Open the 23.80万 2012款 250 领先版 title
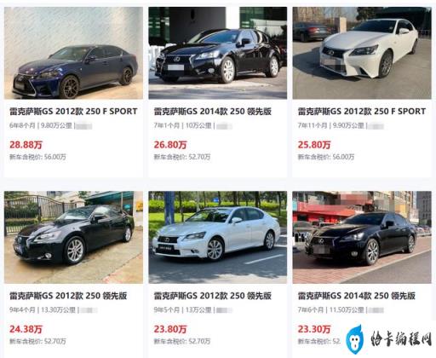Viewport: 436px width, 358px height. click(213, 296)
